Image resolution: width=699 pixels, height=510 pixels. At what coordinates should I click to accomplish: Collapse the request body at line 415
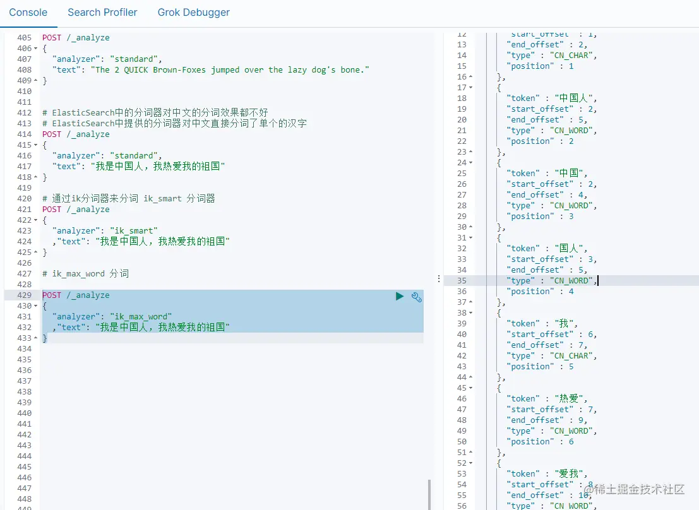[35, 145]
